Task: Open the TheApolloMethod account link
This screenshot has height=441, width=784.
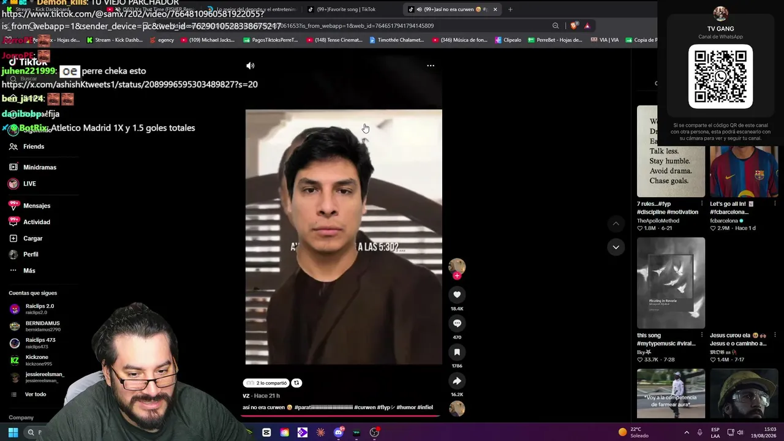Action: click(x=658, y=221)
